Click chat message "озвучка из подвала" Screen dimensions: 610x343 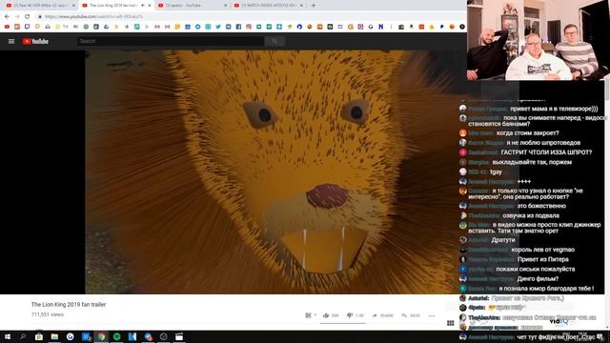[531, 215]
